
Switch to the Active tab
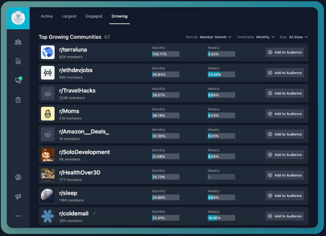[47, 16]
